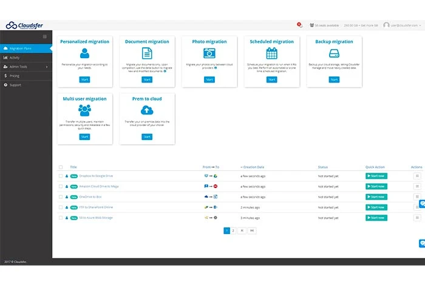
Task: Start the Photo migration
Action: (209, 79)
